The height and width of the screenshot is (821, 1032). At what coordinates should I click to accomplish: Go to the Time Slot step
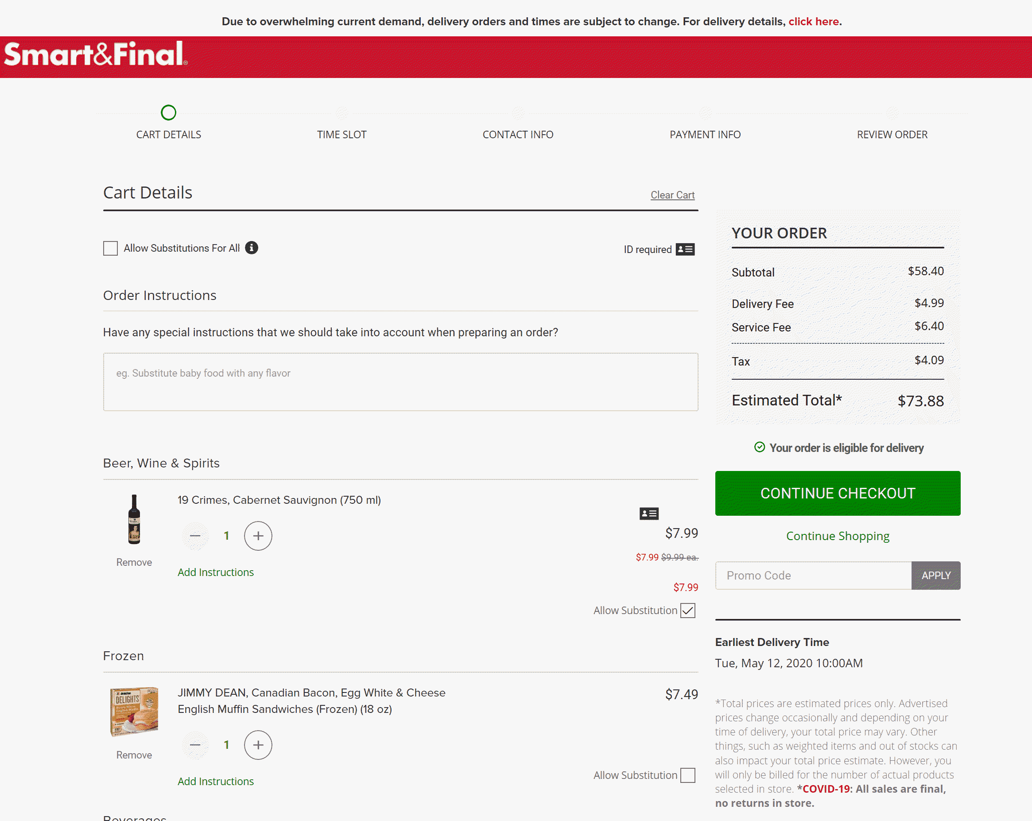341,135
